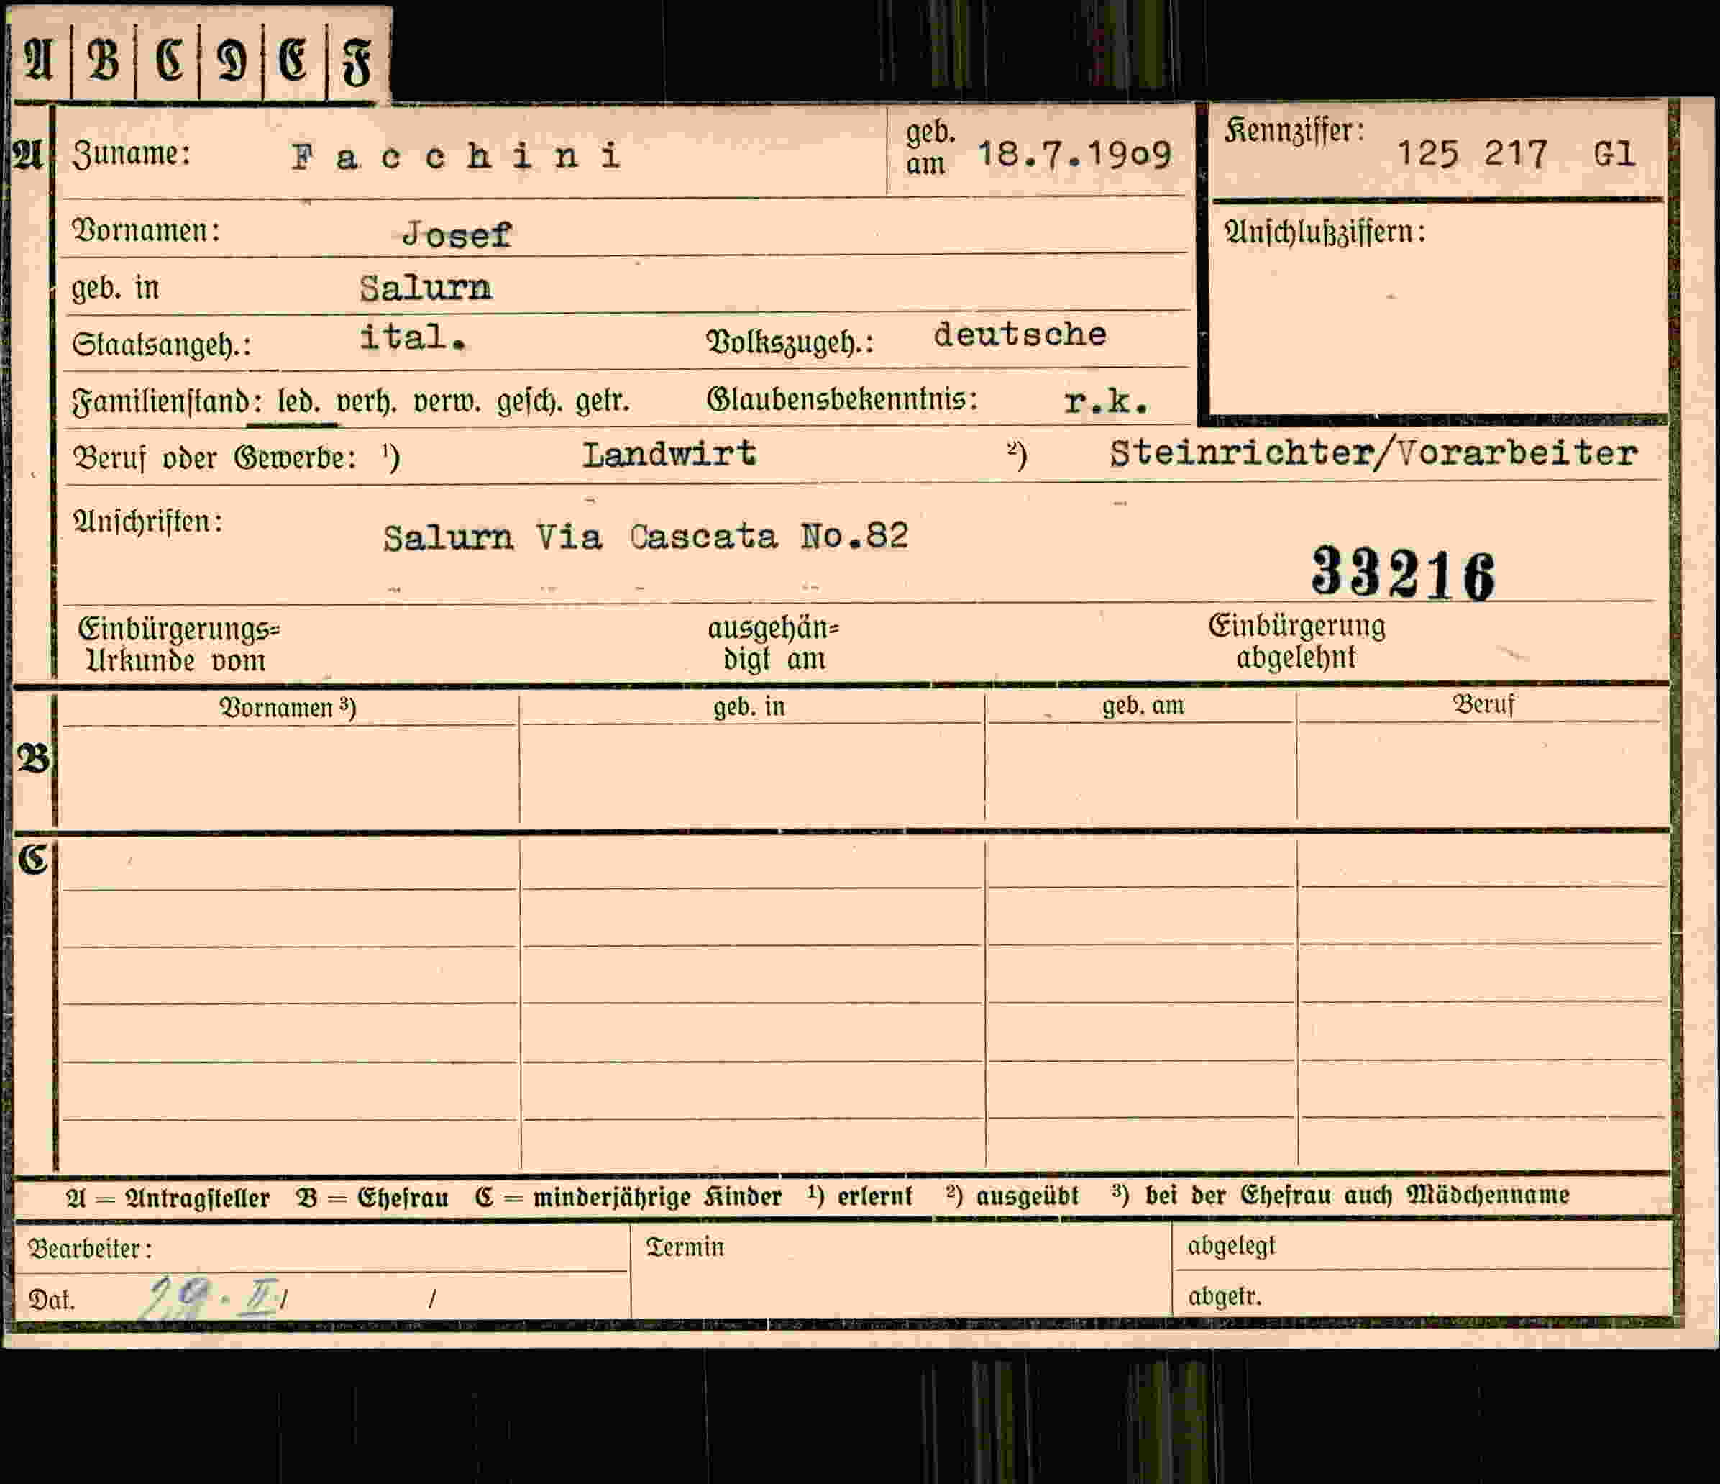Click the 'Staatsangeh.:' label
The image size is (1720, 1484).
(162, 345)
